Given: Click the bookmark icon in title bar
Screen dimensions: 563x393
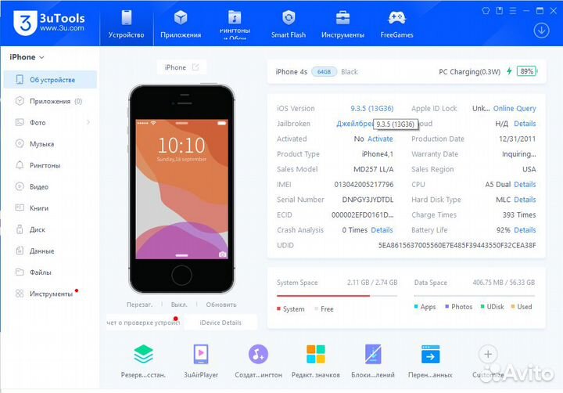Looking at the screenshot, I should pyautogui.click(x=499, y=10).
